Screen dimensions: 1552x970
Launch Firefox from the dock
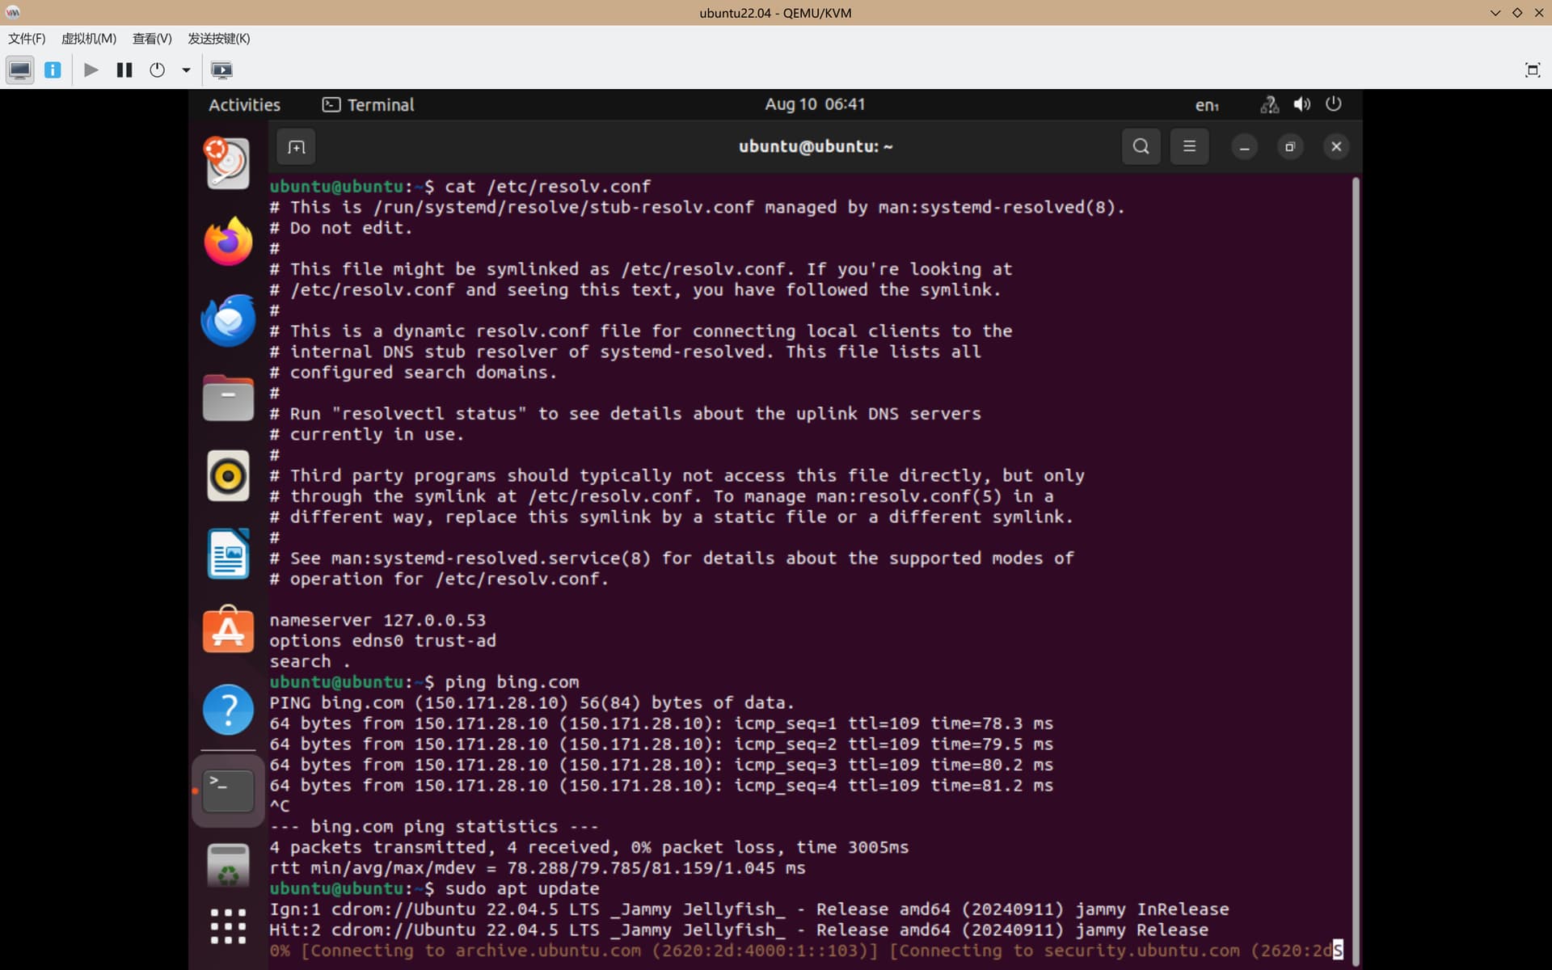pyautogui.click(x=228, y=241)
